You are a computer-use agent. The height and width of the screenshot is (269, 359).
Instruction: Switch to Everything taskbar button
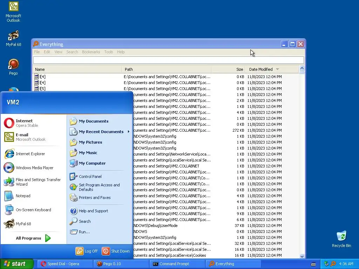click(x=233, y=264)
